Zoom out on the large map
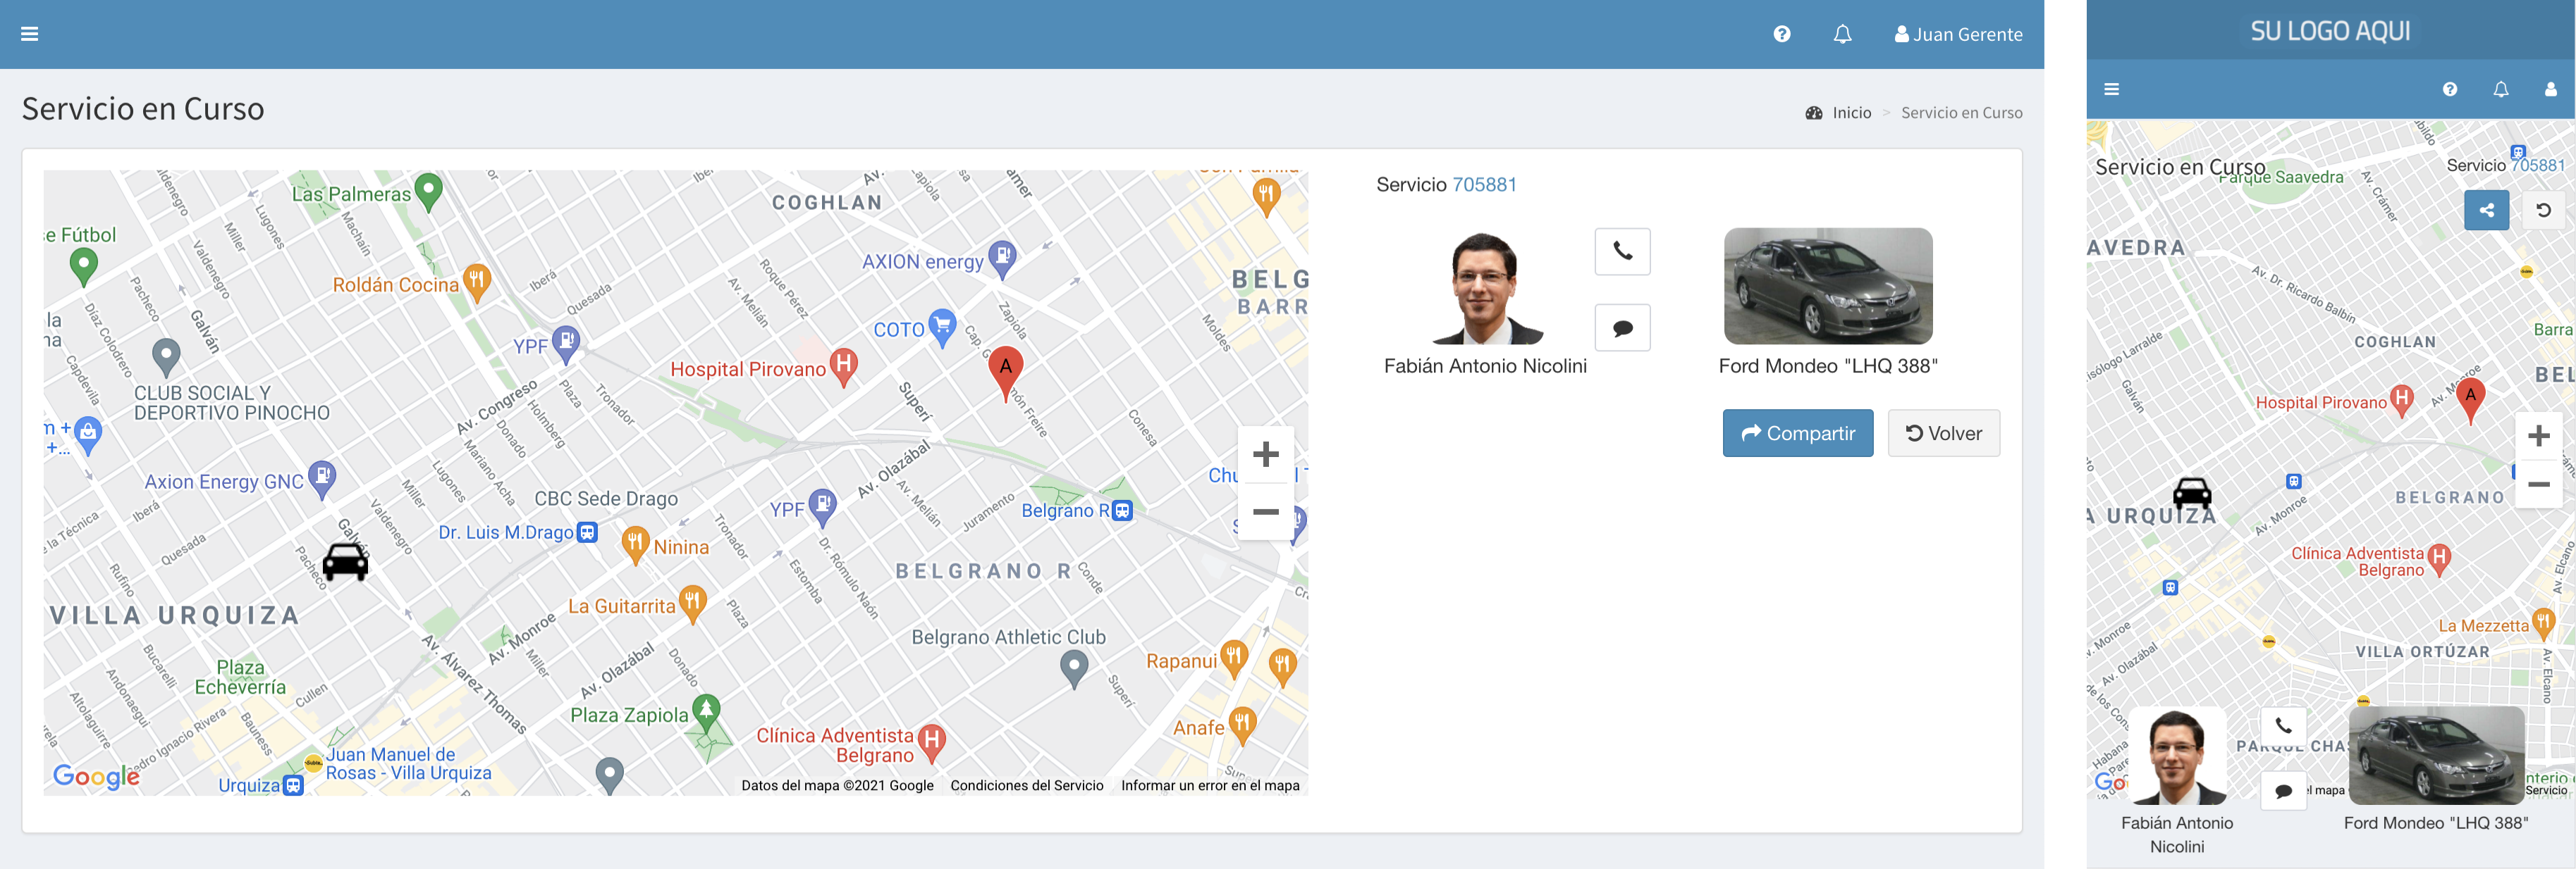Viewport: 2576px width, 869px height. (x=1265, y=511)
